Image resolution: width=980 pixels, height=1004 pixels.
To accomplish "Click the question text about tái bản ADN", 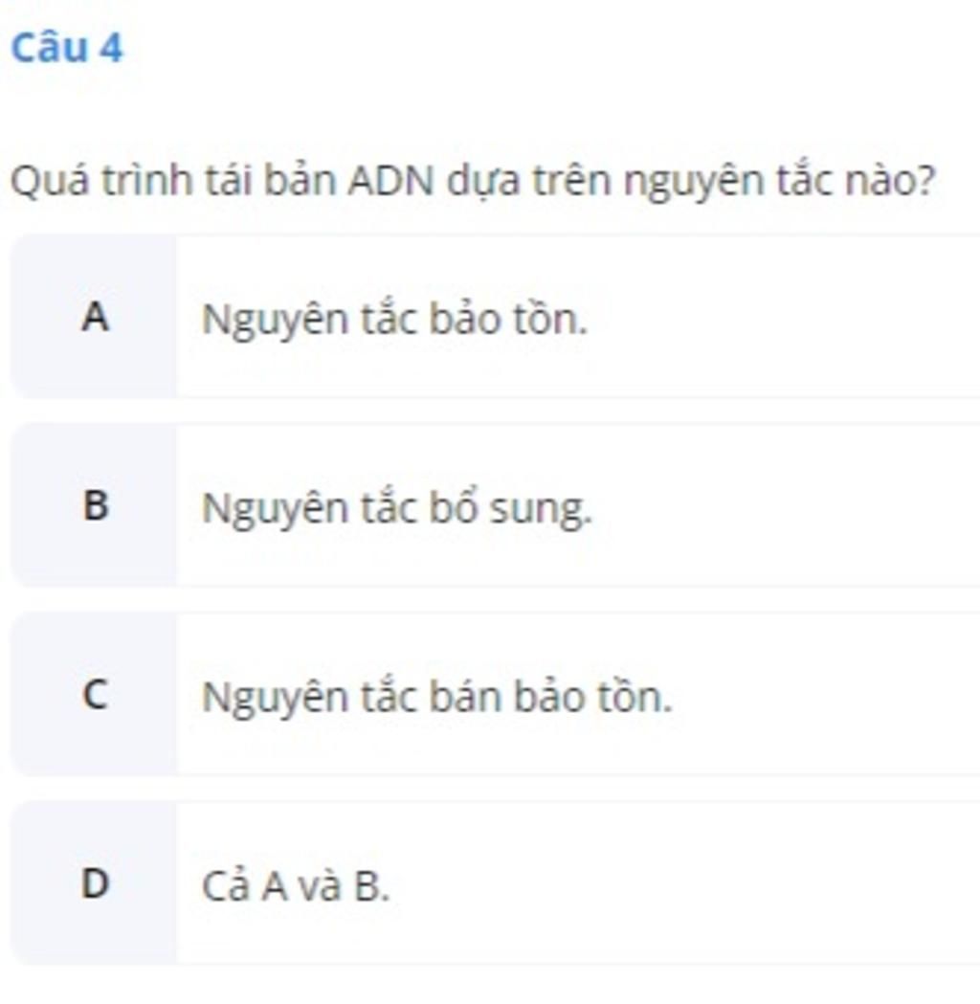I will (474, 181).
